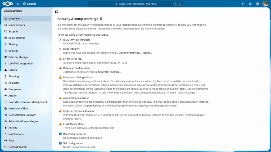The width and height of the screenshot is (271, 152).
Task: Click the help icon beside Security & setup warnings
Action: pyautogui.click(x=101, y=19)
